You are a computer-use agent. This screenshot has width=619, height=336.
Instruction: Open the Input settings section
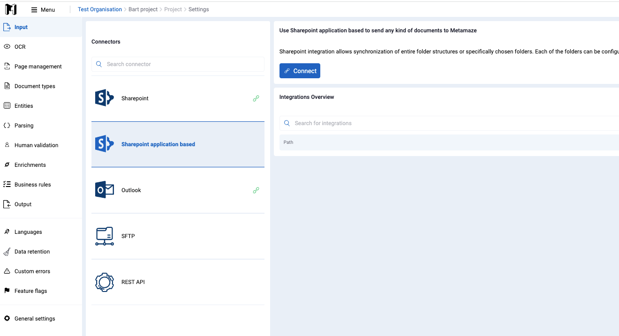(41, 27)
